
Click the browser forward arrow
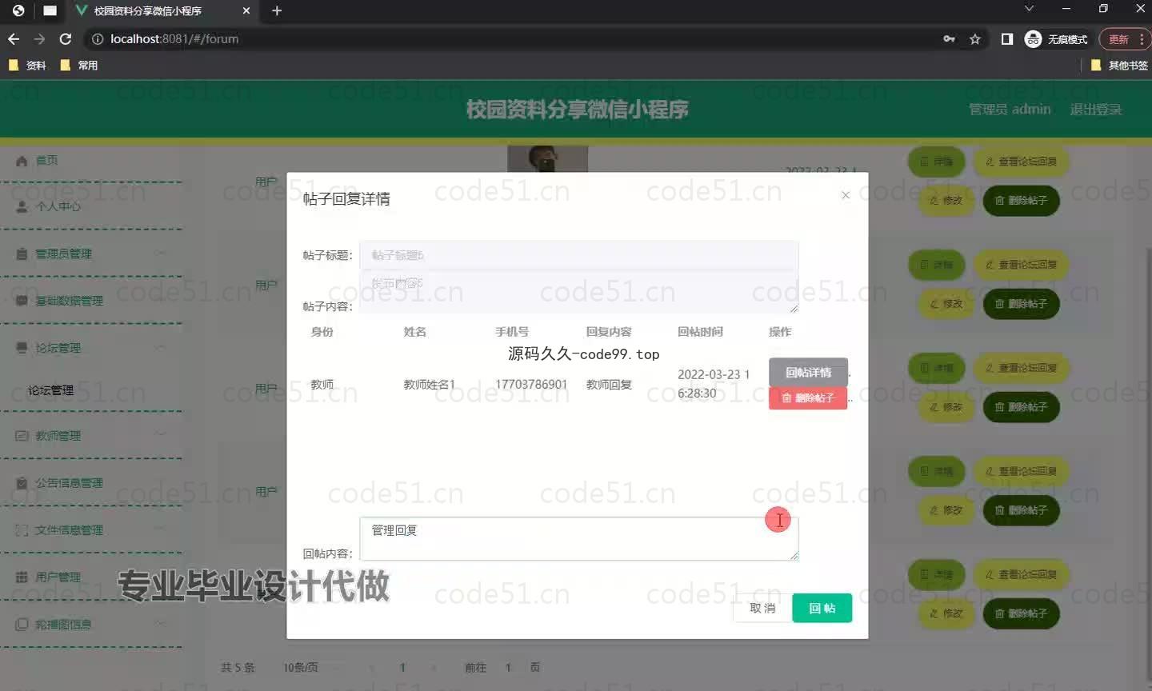pos(39,38)
